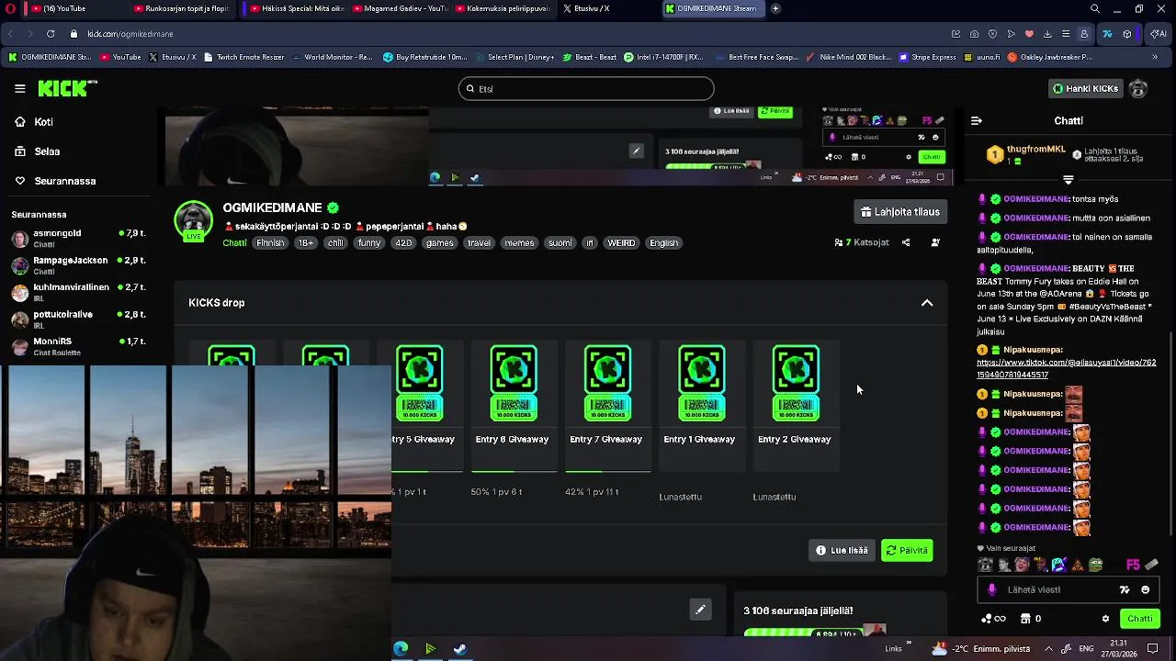Open the Edge browser from the taskbar
Image resolution: width=1176 pixels, height=661 pixels.
coord(401,649)
